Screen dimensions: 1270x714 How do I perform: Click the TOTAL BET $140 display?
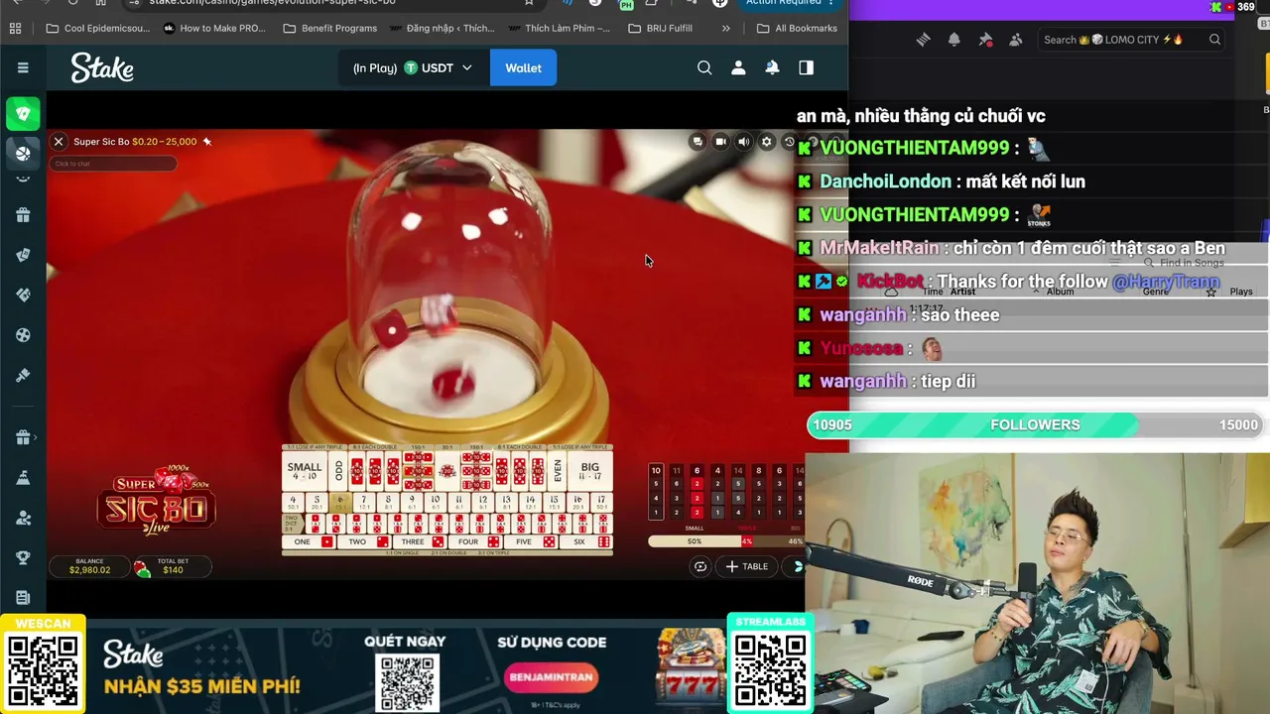(x=173, y=566)
